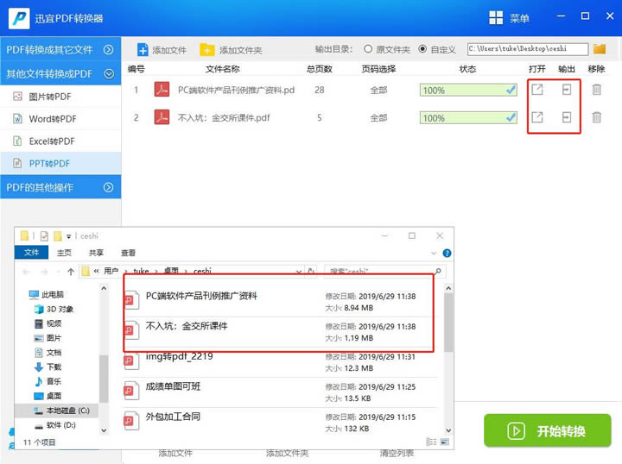622x464 pixels.
Task: Select the 外包加工合同 file in Explorer
Action: click(280, 422)
